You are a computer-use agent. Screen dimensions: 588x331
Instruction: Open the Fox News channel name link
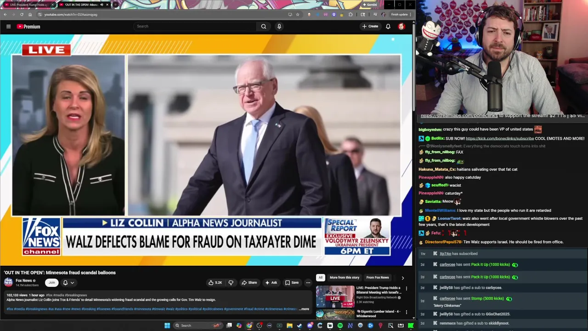(24, 280)
